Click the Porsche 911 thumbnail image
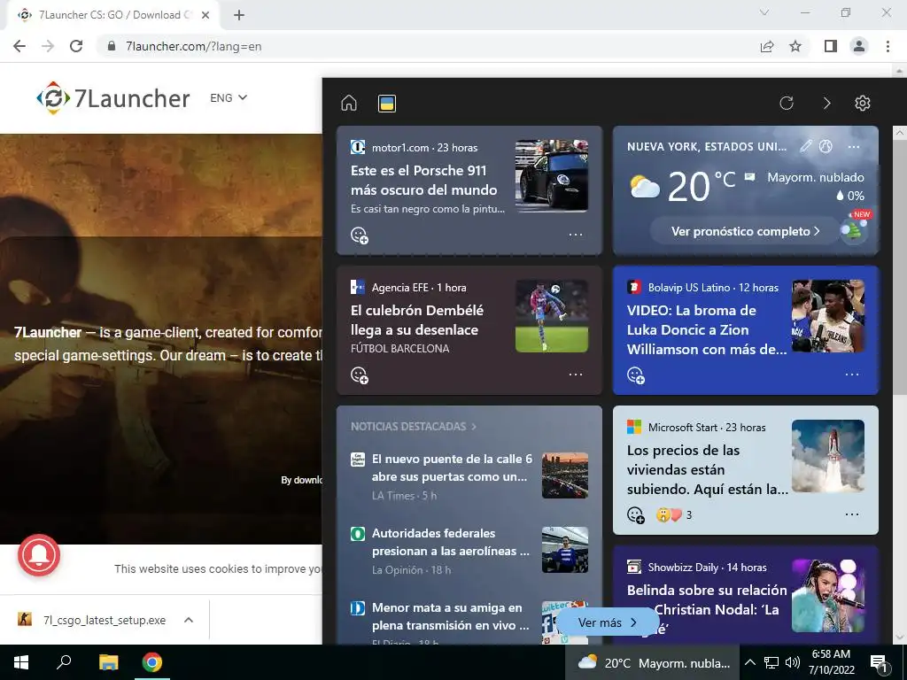Viewport: 907px width, 680px height. (x=552, y=176)
